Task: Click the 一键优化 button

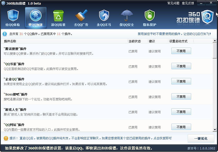Action: (x=201, y=138)
